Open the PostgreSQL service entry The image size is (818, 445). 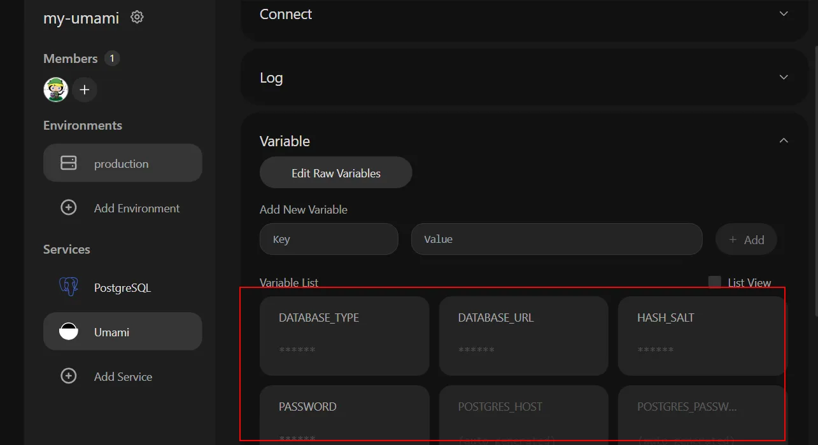123,287
